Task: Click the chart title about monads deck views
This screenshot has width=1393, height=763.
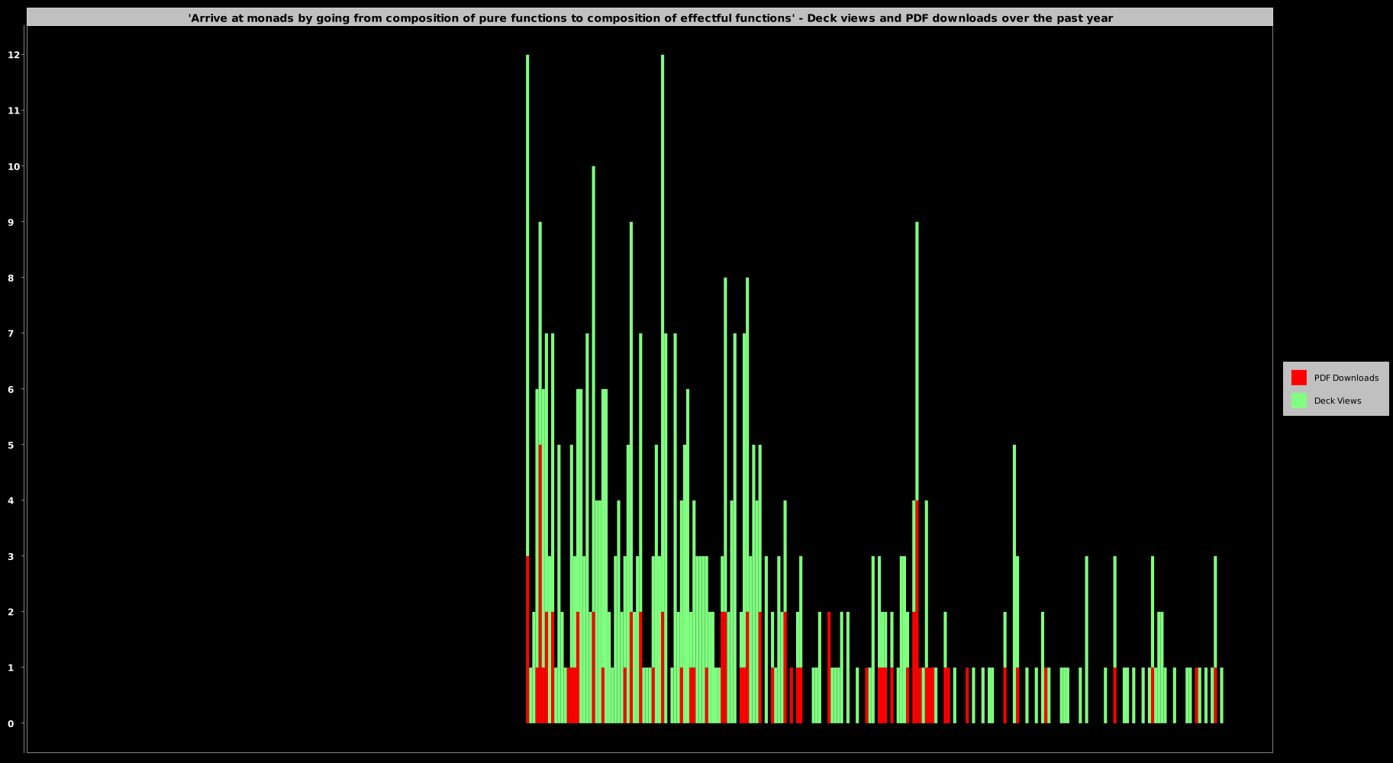Action: 650,18
